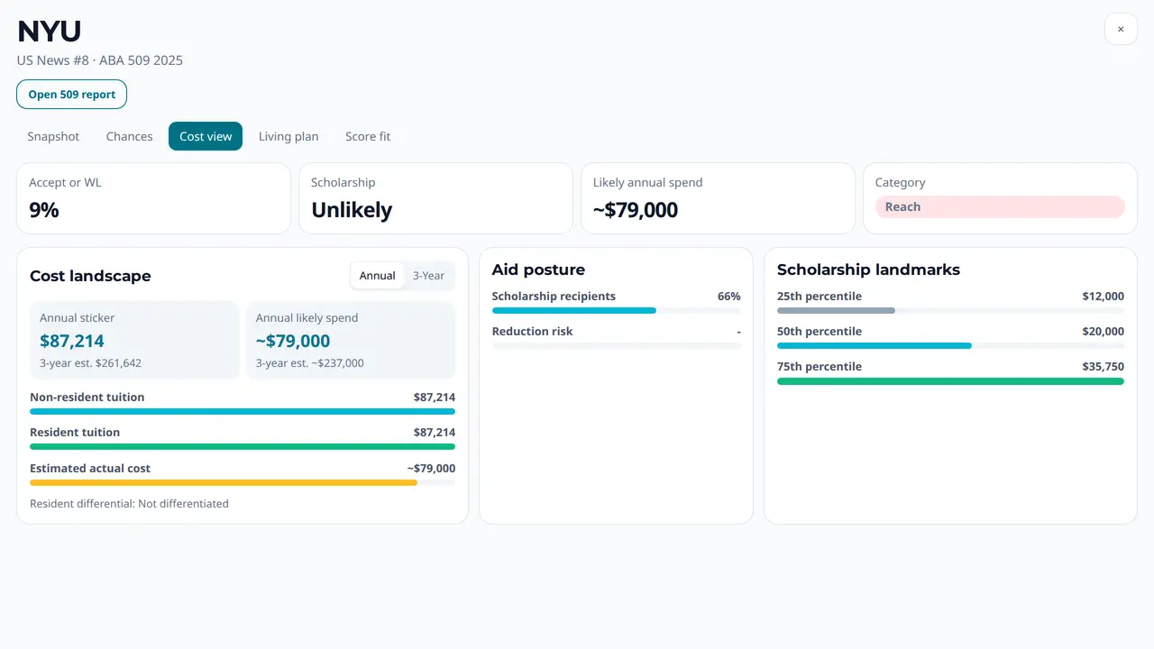Click the Annual likely spend tile
This screenshot has height=649, width=1154.
point(351,340)
